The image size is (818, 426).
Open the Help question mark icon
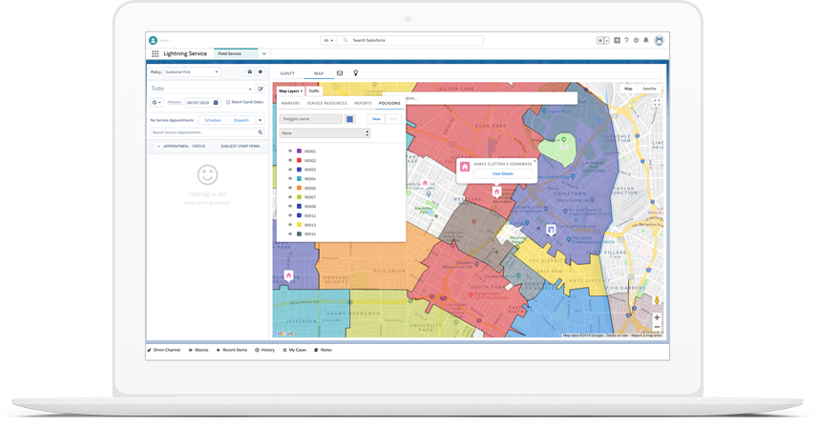pos(626,40)
